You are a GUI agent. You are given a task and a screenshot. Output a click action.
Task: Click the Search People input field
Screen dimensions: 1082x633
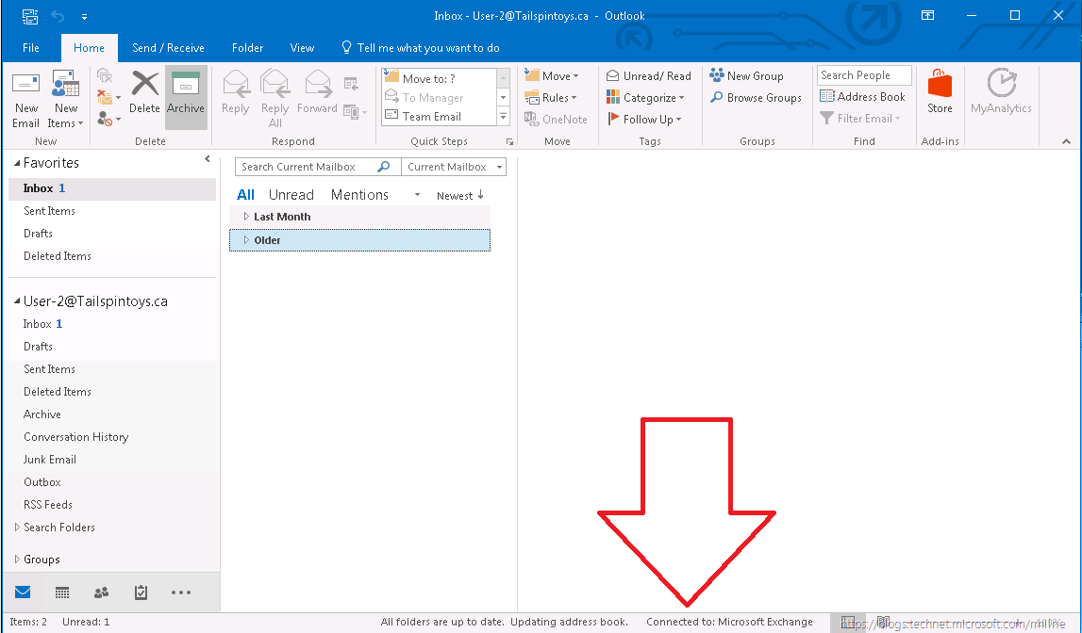(863, 75)
